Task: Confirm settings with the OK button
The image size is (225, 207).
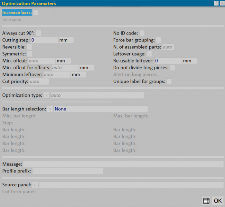Action: [x=218, y=201]
